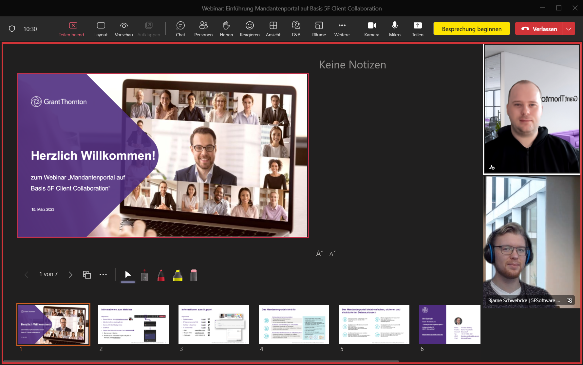
Task: Click the top presenter video tile
Action: point(532,109)
